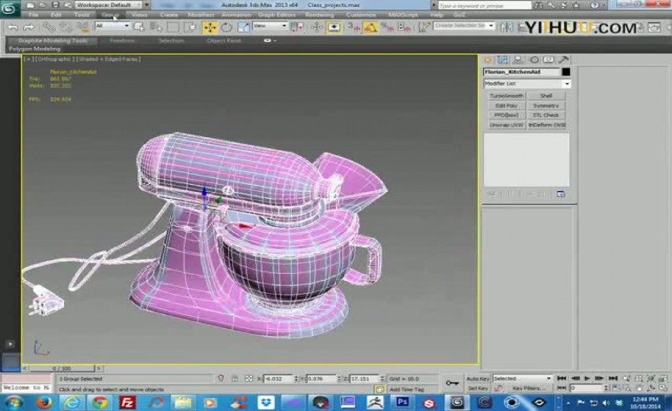Click the Type a keyword search field
This screenshot has width=672, height=411.
tap(485, 5)
